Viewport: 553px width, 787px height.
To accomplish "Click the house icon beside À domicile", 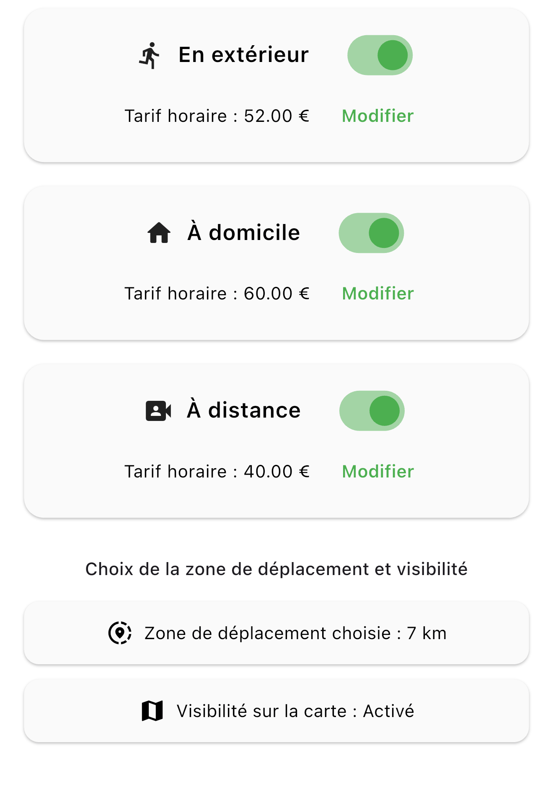I will [x=159, y=233].
